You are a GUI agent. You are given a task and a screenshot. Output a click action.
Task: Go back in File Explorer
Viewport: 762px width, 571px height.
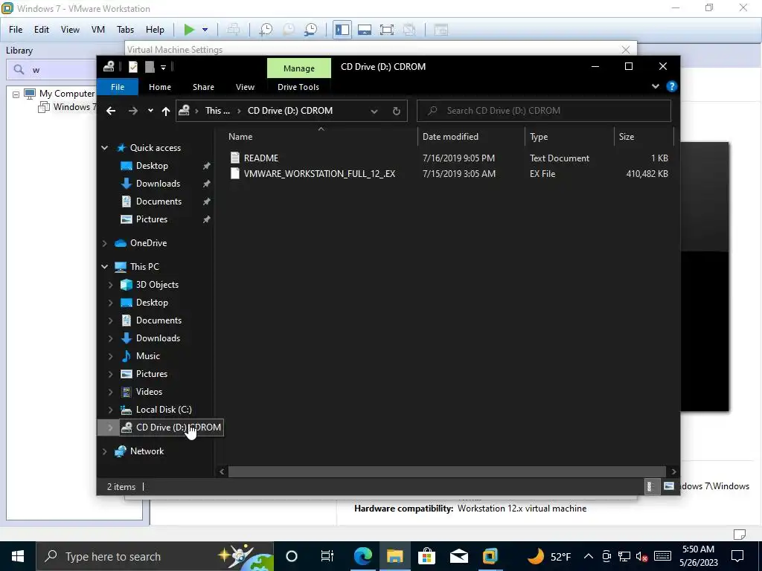point(111,112)
